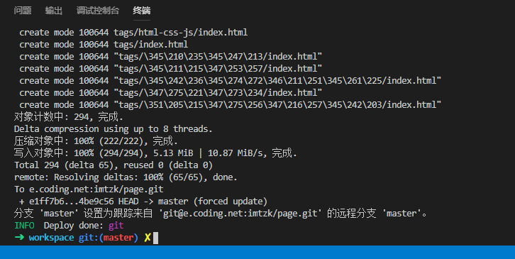Click the 对象计数中: 294 output line
Viewport: 515px width, 259px height.
coord(68,116)
